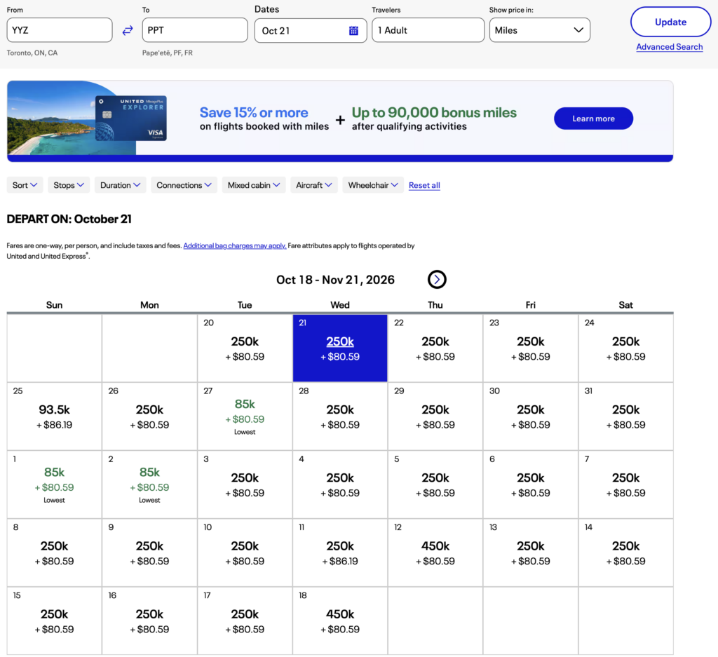Select November 15 250k fare

click(55, 621)
